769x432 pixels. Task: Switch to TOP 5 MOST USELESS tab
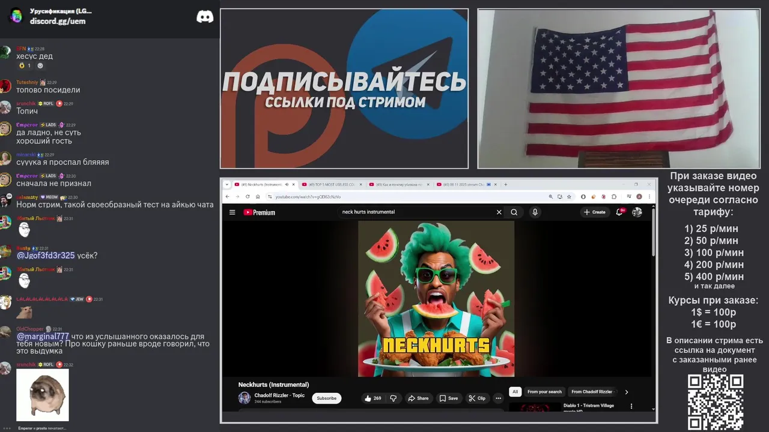point(331,184)
